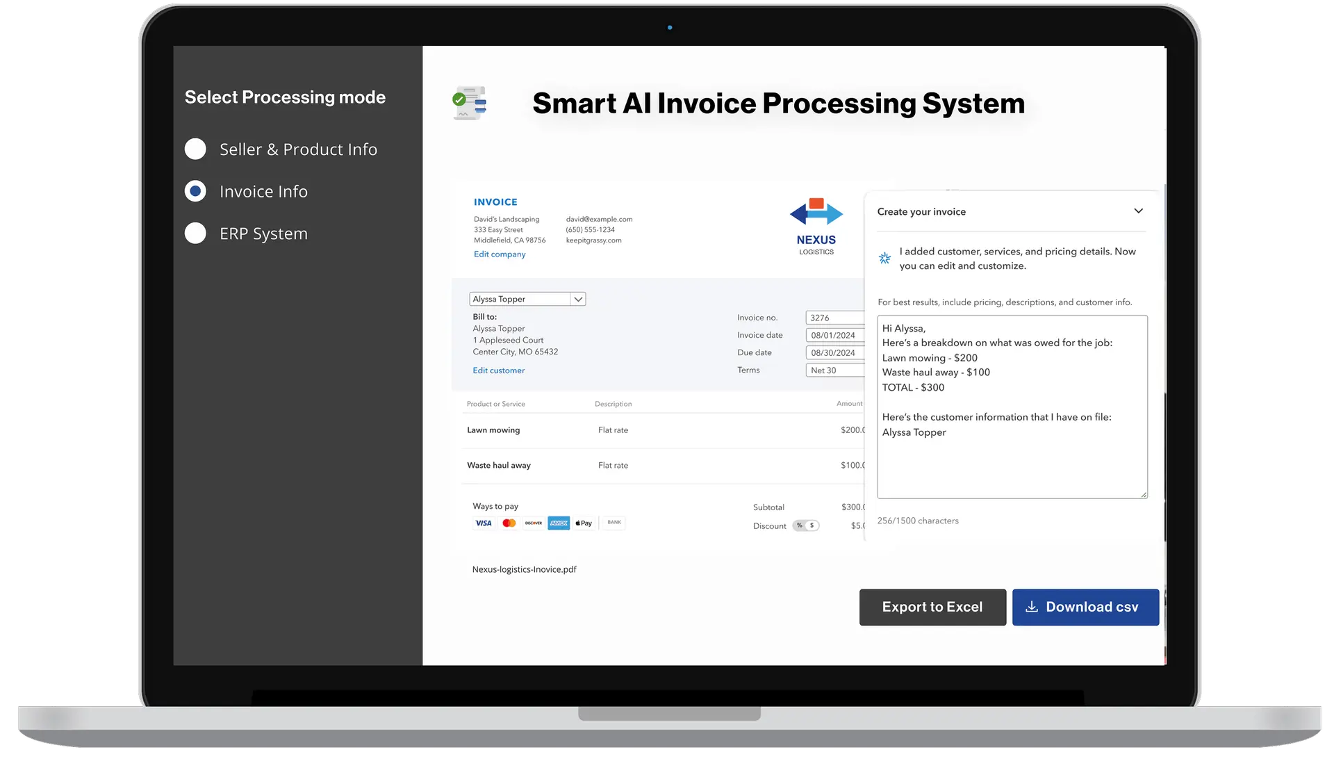This screenshot has height=759, width=1334.
Task: Click the text area resize handle
Action: click(x=1143, y=494)
